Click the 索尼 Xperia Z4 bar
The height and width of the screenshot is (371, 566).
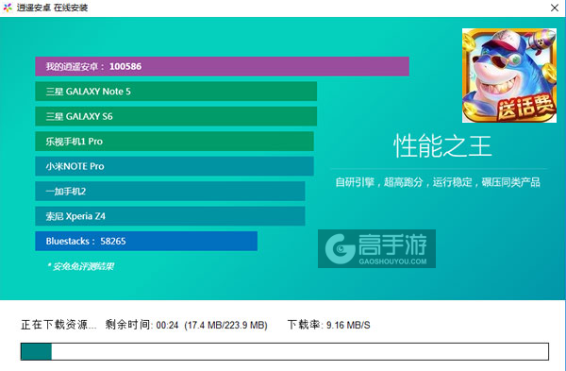[170, 216]
